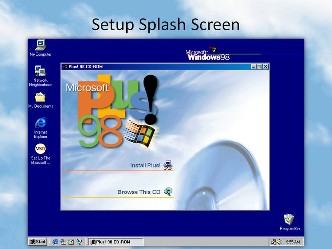Screen dimensions: 332x249
Task: Click the Browse This CD link
Action: pos(139,192)
